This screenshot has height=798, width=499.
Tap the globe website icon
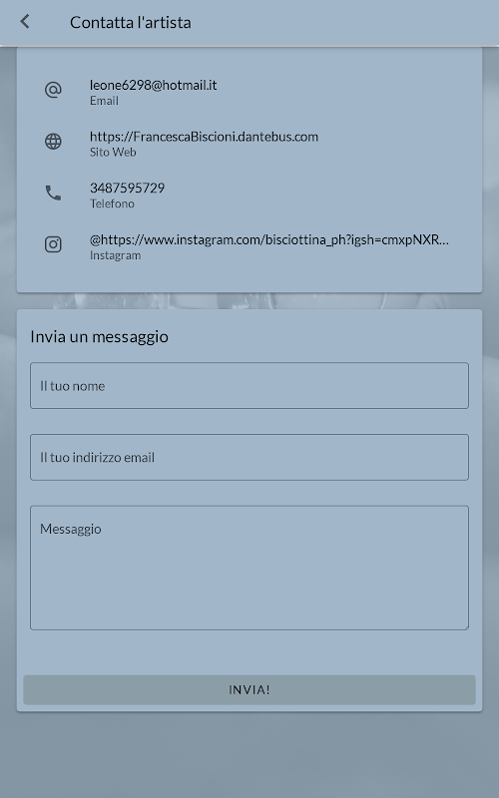[53, 142]
